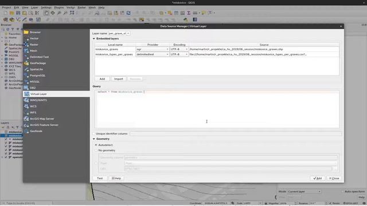Click the WCS icon in source list
The width and height of the screenshot is (367, 206).
[x=26, y=106]
